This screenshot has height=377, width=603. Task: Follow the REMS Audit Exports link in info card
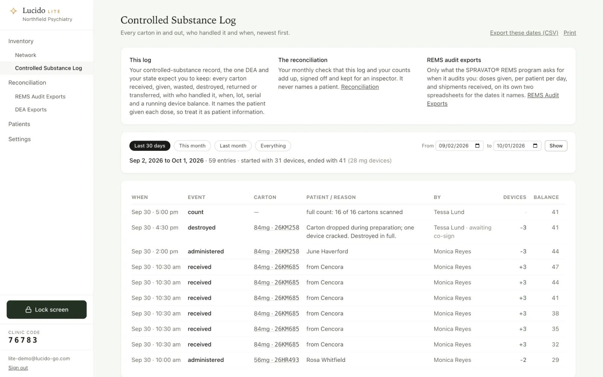pyautogui.click(x=543, y=95)
